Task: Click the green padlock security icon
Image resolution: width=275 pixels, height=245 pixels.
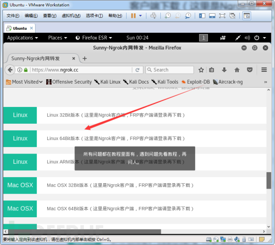Action: coord(26,70)
